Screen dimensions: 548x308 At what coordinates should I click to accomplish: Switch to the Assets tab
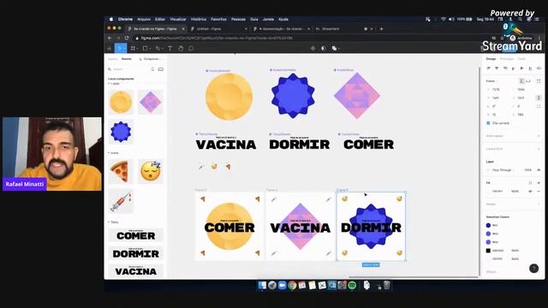(127, 59)
